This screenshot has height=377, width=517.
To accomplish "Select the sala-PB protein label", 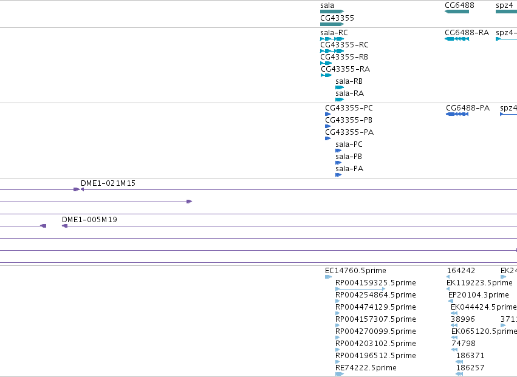I will pos(349,157).
